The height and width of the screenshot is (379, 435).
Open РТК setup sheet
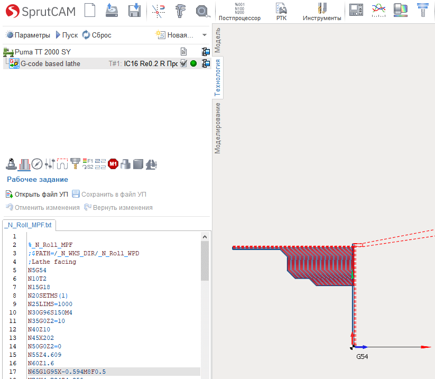click(x=281, y=12)
